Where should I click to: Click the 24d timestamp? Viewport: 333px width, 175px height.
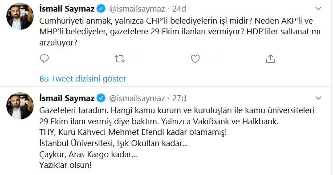point(179,9)
